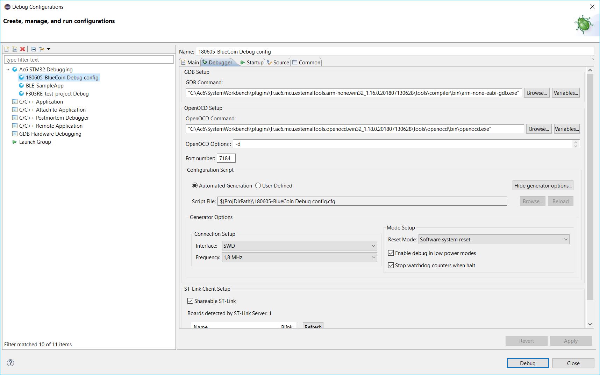Delete the selected launch configuration with the red X
This screenshot has width=600, height=375.
[x=23, y=49]
